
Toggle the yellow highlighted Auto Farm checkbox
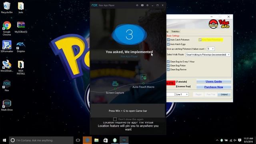[200, 40]
